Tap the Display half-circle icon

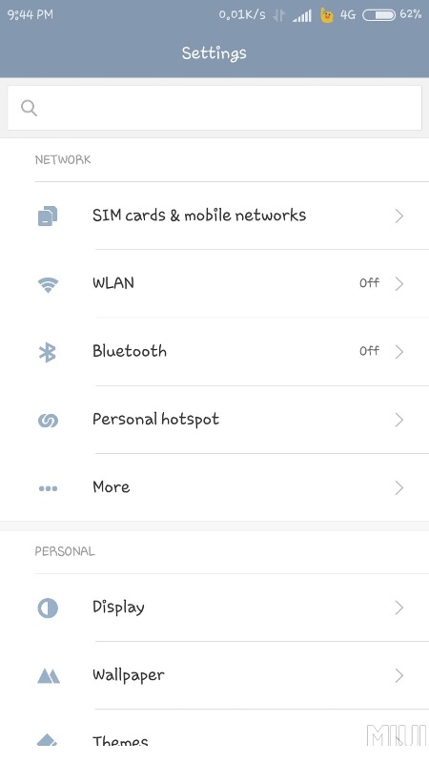click(48, 608)
